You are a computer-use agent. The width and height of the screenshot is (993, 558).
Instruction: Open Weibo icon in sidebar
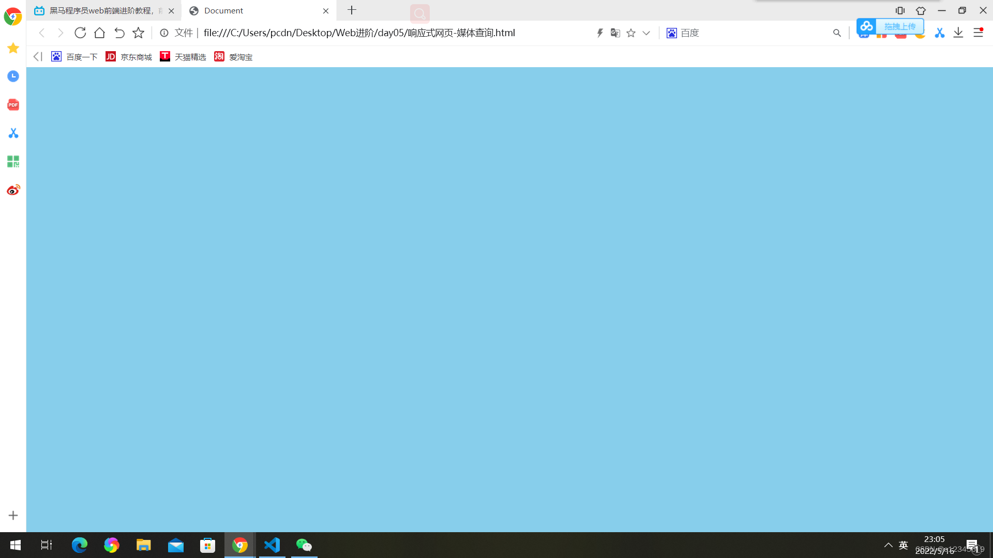[x=13, y=190]
